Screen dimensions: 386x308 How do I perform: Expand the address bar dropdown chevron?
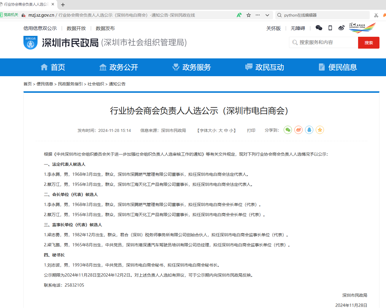pos(267,15)
